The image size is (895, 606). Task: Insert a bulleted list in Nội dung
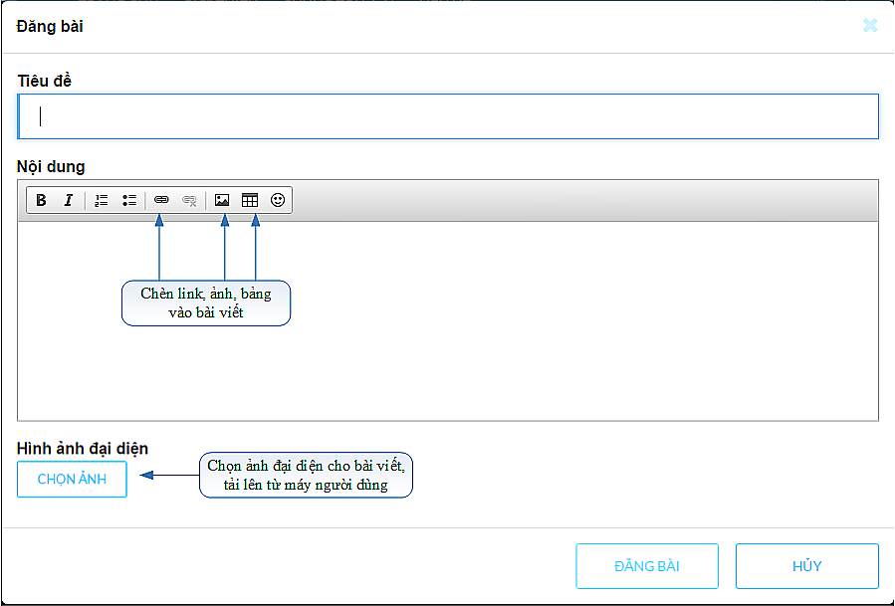(129, 200)
